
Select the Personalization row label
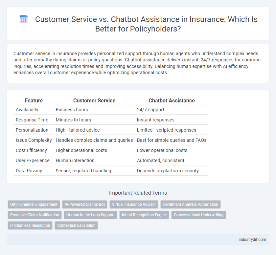click(x=32, y=130)
